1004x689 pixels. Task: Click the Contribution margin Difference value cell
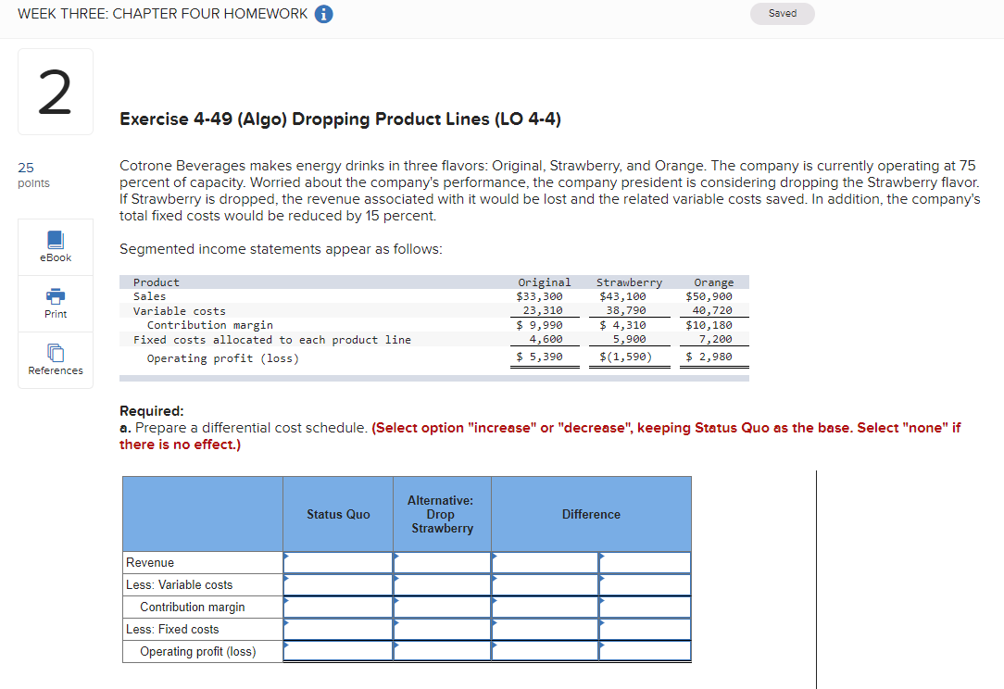point(646,607)
